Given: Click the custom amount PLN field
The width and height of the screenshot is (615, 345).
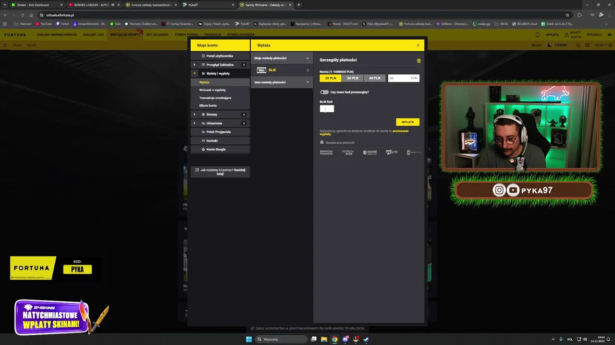Looking at the screenshot, I should pos(404,78).
